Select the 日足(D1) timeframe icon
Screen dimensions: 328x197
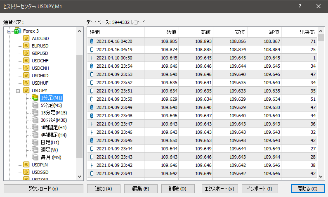(35, 142)
